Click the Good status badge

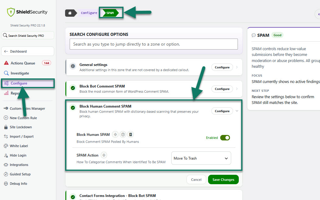coord(277,35)
